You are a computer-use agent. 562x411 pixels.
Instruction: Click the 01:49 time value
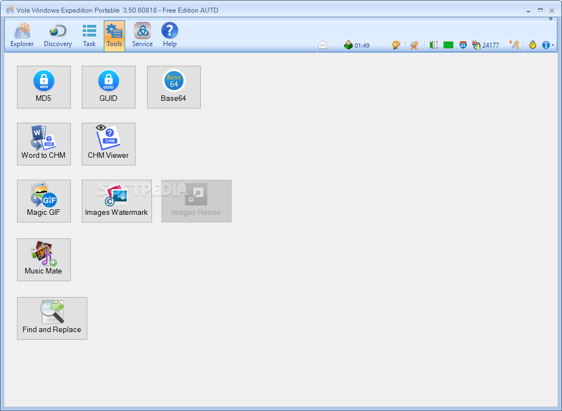[362, 45]
